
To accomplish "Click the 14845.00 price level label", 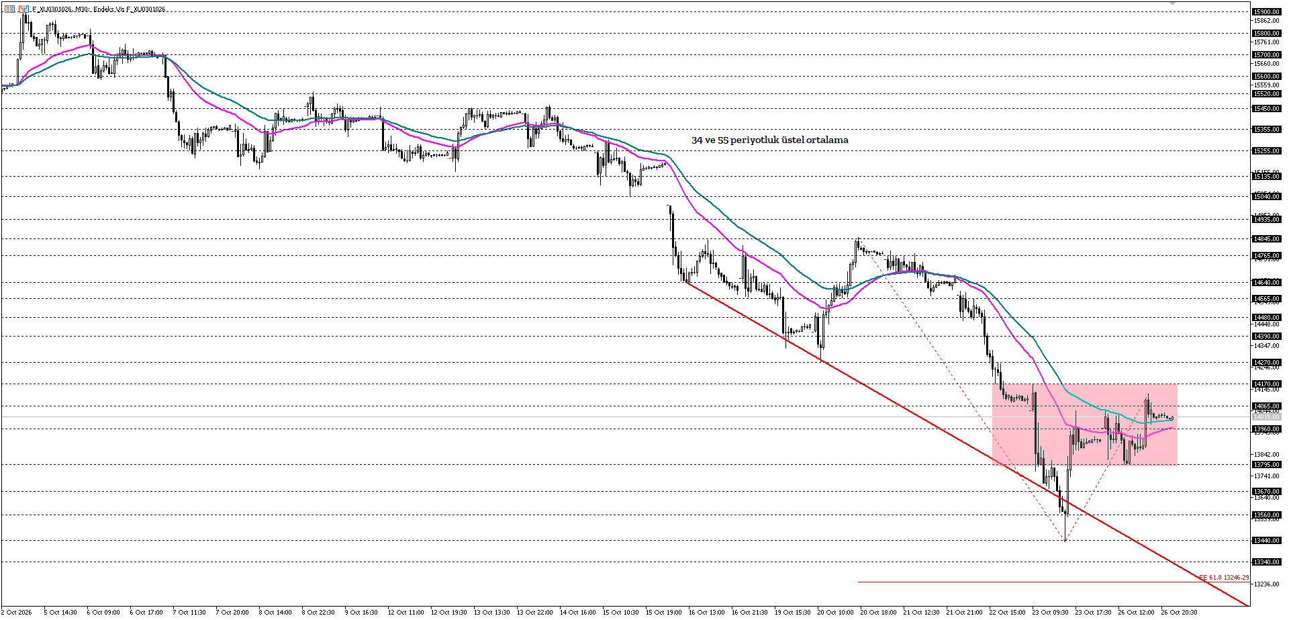I will 1267,239.
